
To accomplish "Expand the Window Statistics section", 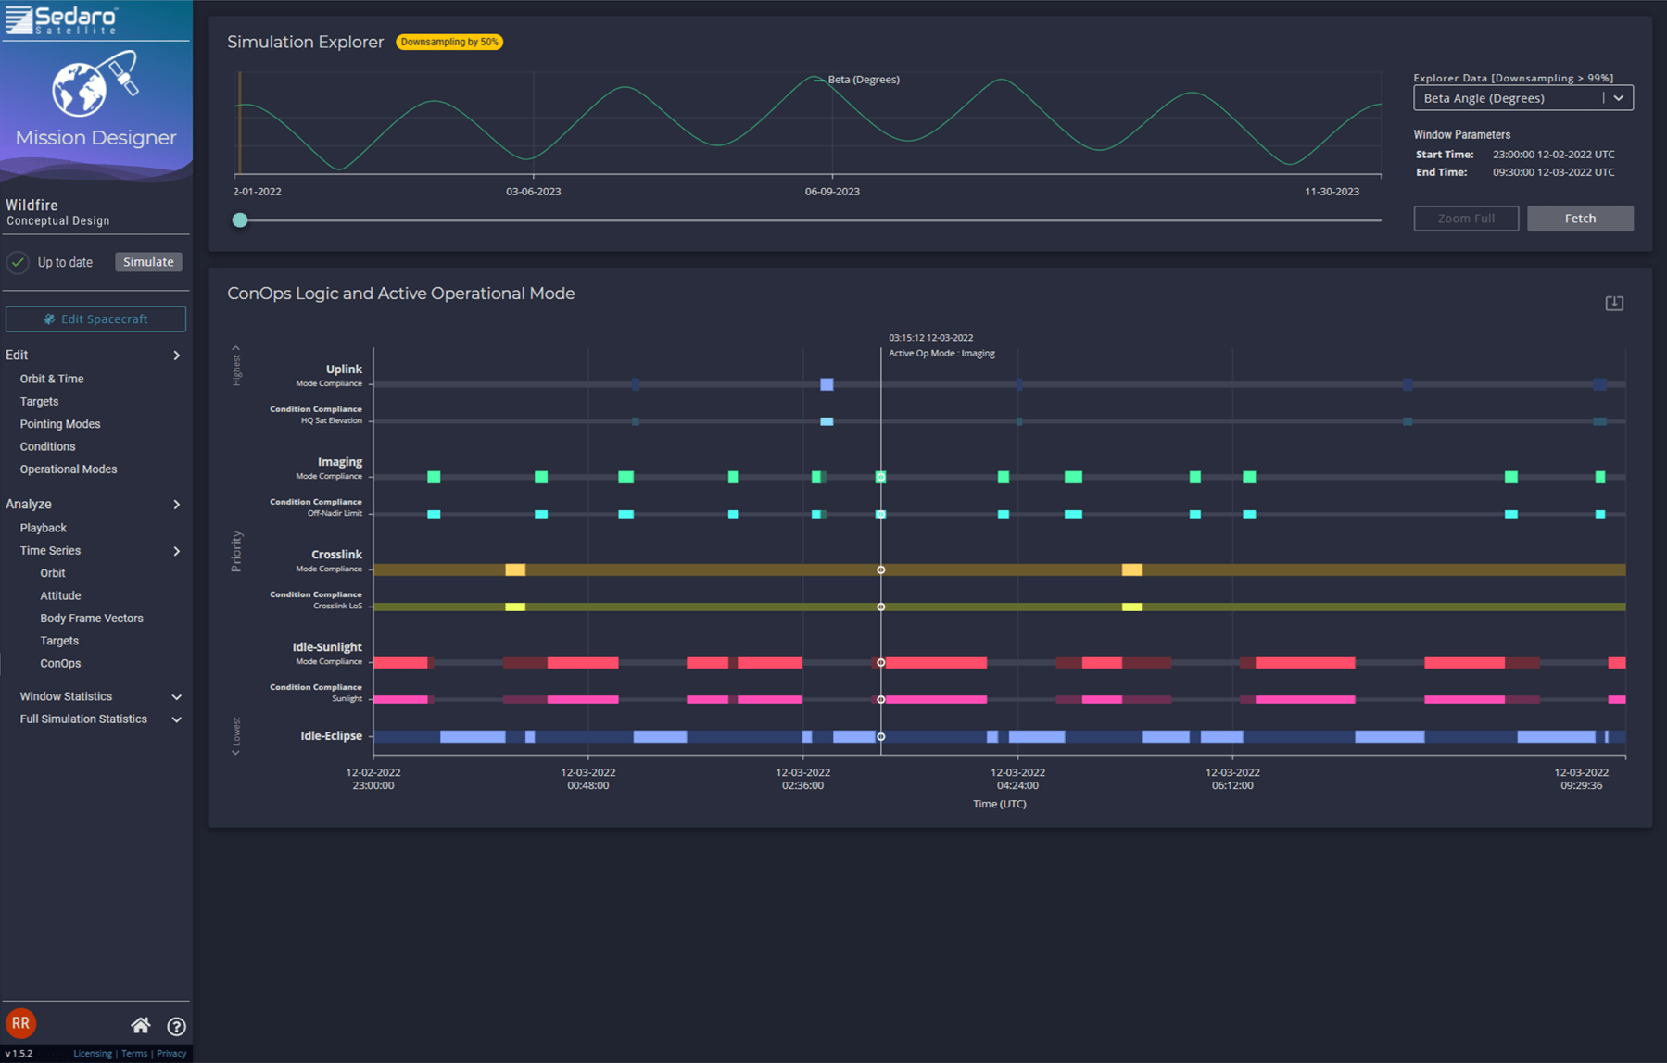I will (x=176, y=696).
